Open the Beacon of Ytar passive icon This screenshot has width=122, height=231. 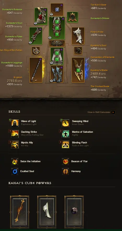pos(65,161)
